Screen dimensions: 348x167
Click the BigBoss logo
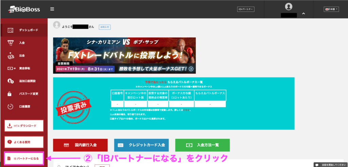[x=23, y=9]
